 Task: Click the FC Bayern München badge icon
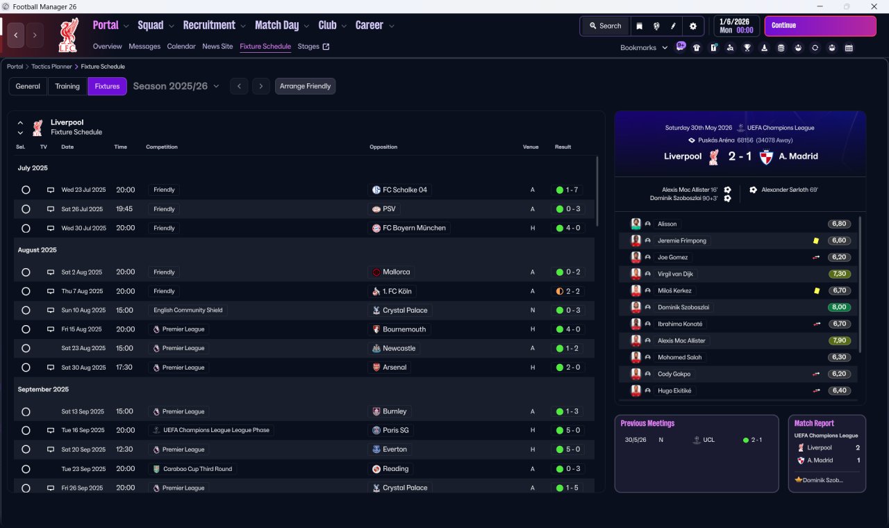[x=376, y=228]
